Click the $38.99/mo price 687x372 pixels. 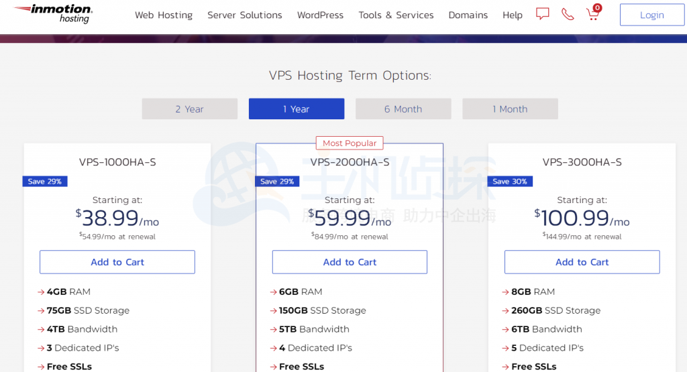pos(117,218)
